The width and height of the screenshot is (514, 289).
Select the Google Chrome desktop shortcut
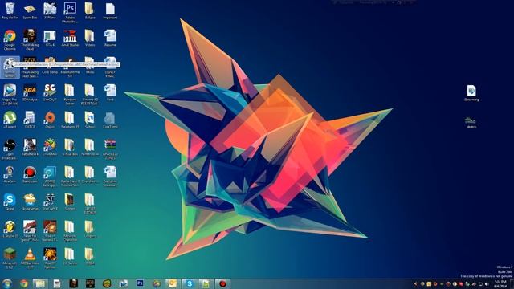coord(10,40)
